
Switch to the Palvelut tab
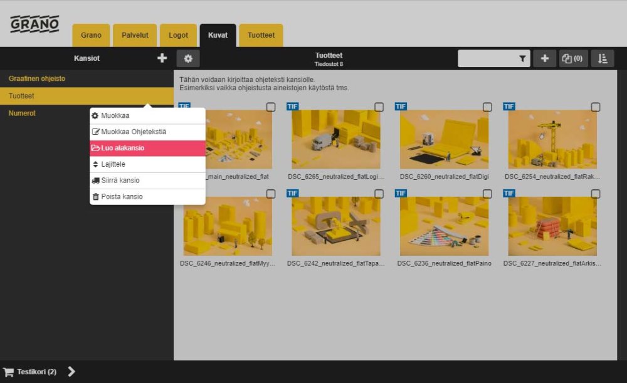point(135,35)
